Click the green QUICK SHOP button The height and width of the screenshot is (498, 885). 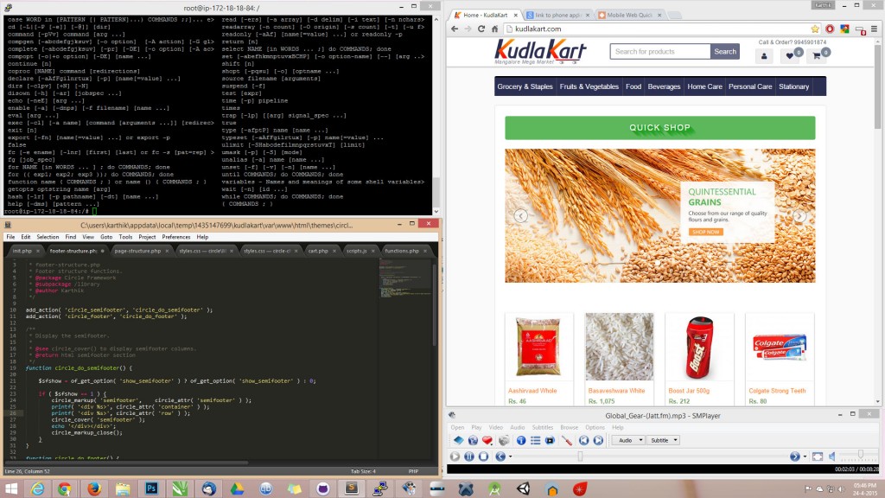tap(659, 128)
